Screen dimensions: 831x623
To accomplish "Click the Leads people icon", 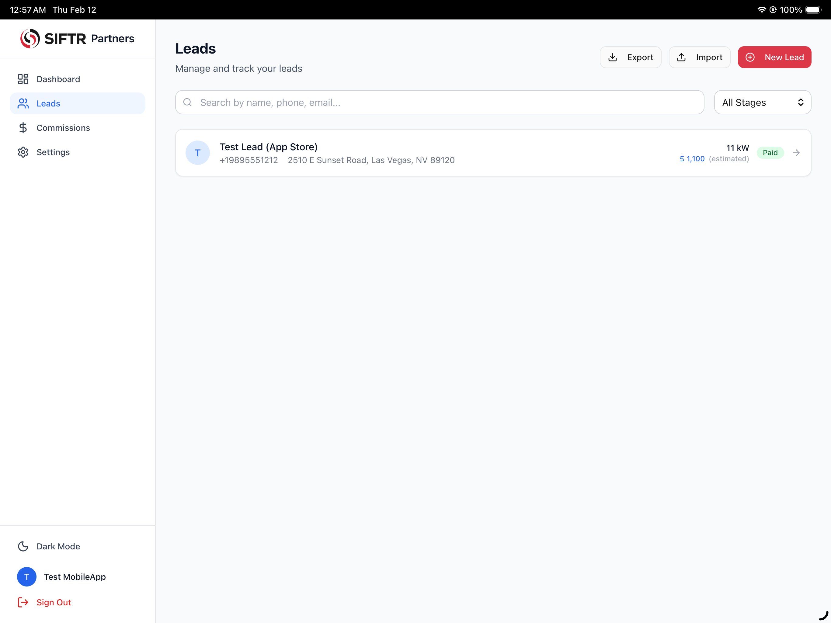I will pyautogui.click(x=23, y=103).
